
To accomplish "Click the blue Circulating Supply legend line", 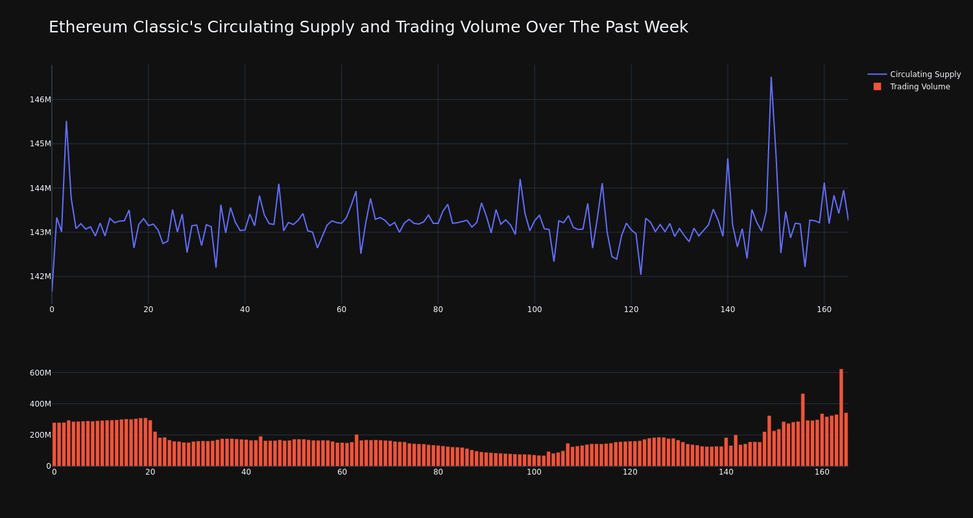I will point(877,74).
